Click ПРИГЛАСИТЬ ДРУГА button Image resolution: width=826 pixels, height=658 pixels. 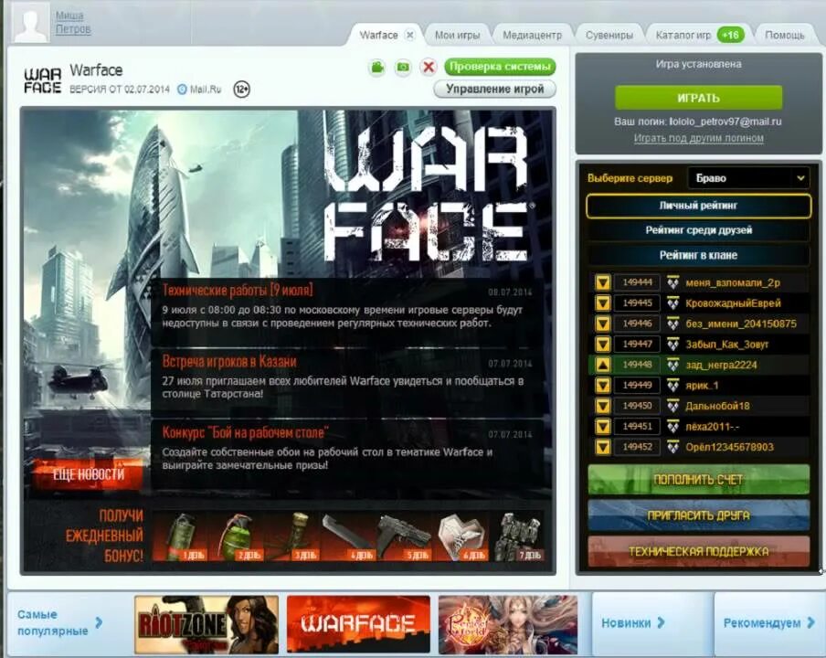pos(698,515)
